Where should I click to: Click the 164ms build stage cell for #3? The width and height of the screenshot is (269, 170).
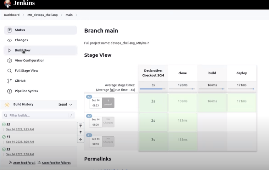point(212,103)
